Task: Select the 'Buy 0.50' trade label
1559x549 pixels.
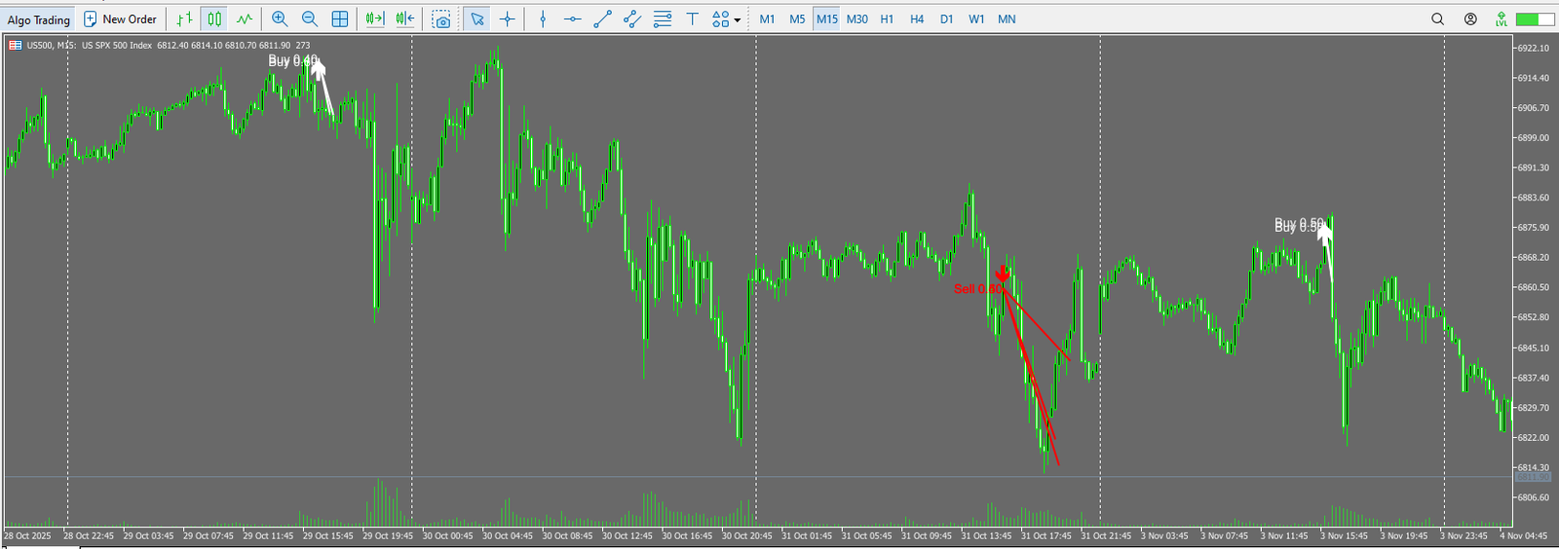Action: point(1300,225)
